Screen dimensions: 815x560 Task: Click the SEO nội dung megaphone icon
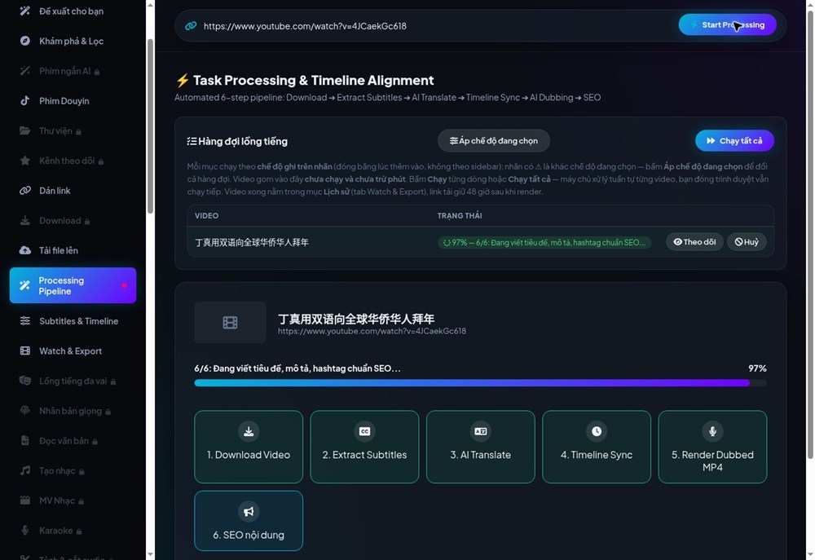pyautogui.click(x=249, y=512)
